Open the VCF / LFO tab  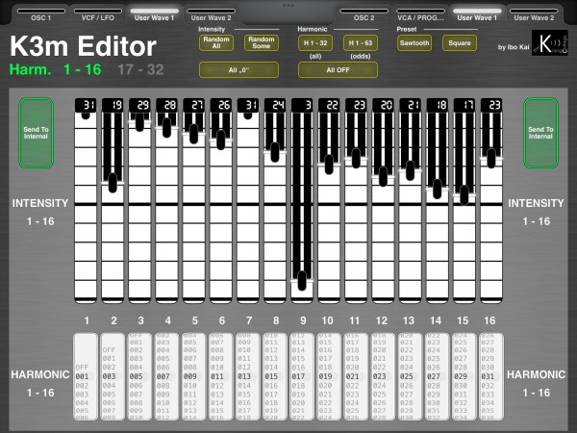point(97,15)
